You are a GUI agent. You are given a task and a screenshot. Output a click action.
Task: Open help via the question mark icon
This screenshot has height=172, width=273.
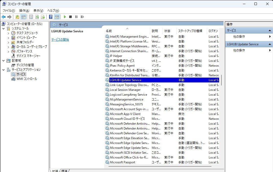point(50,17)
